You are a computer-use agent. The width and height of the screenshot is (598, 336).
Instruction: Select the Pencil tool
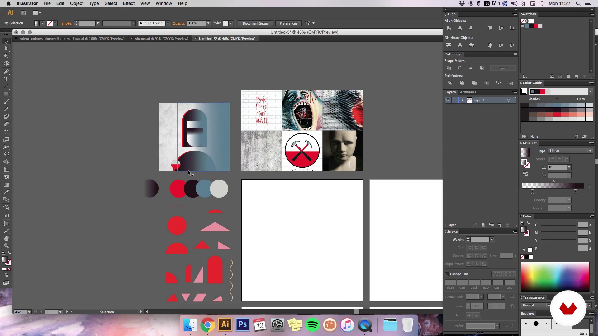click(6, 109)
